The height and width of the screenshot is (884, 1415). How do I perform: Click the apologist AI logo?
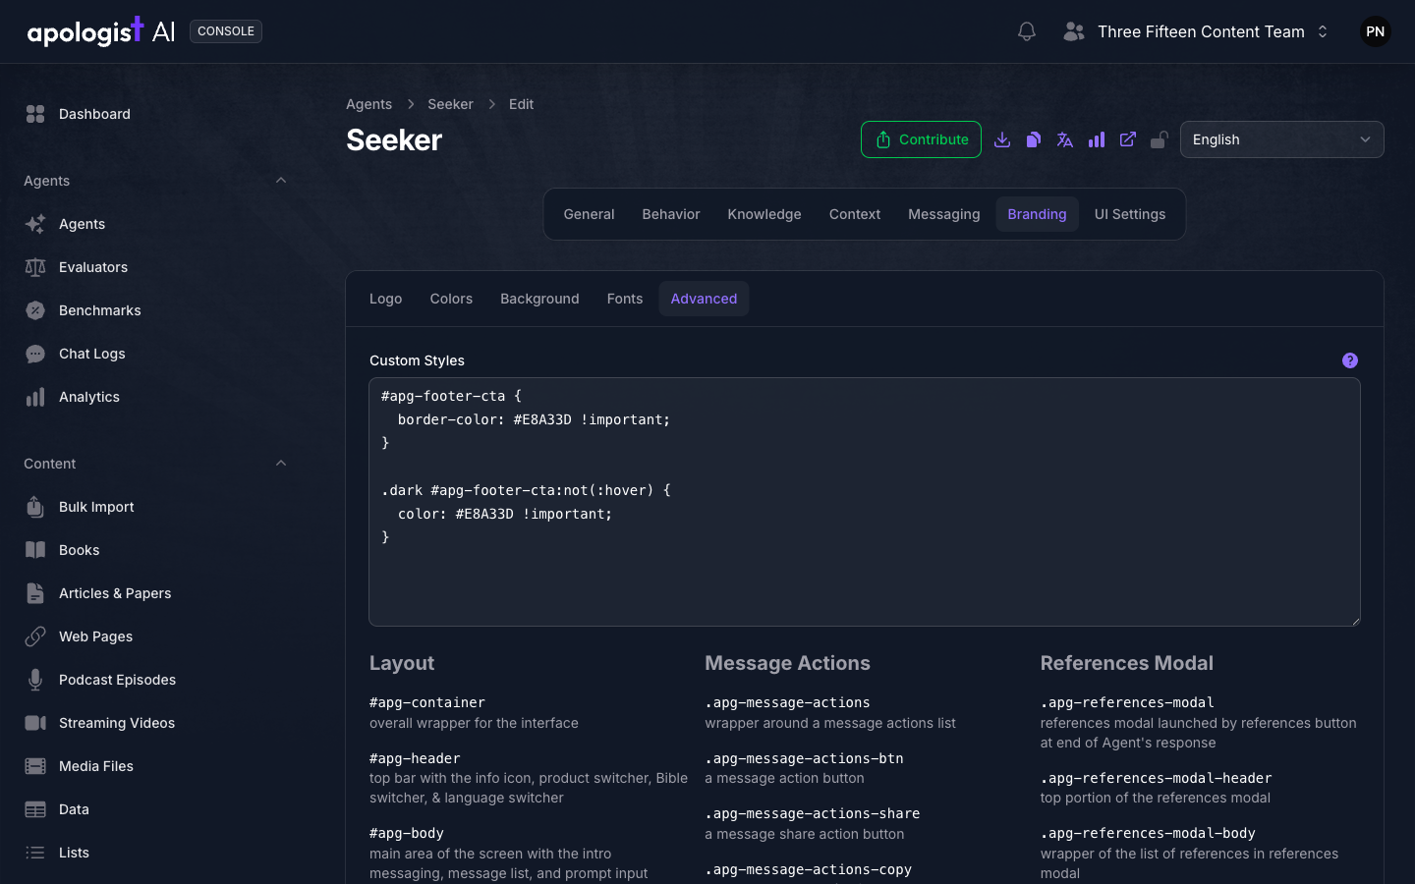tap(101, 31)
